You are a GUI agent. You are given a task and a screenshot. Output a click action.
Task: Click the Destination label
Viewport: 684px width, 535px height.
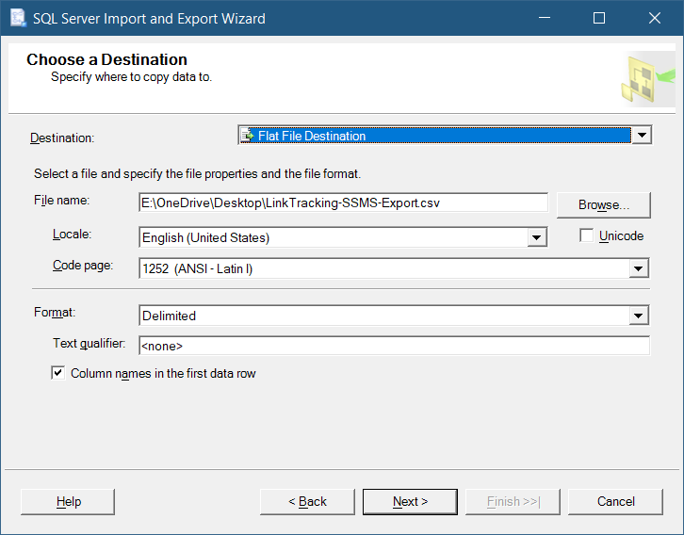point(62,138)
